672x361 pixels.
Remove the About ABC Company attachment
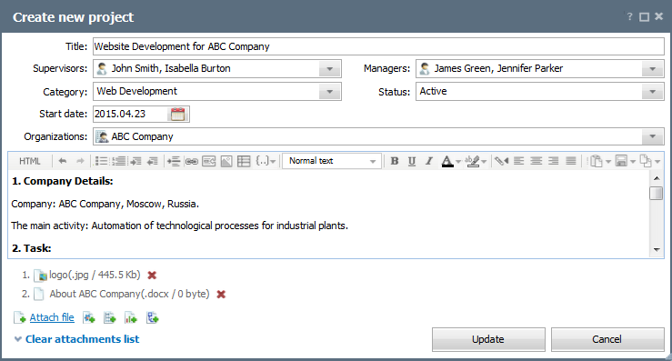[221, 295]
